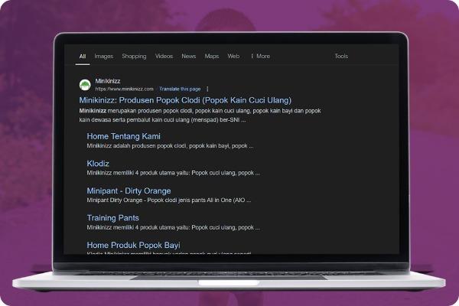This screenshot has height=306, width=459.
Task: Click the Minikinizz site name above the URL
Action: (108, 80)
